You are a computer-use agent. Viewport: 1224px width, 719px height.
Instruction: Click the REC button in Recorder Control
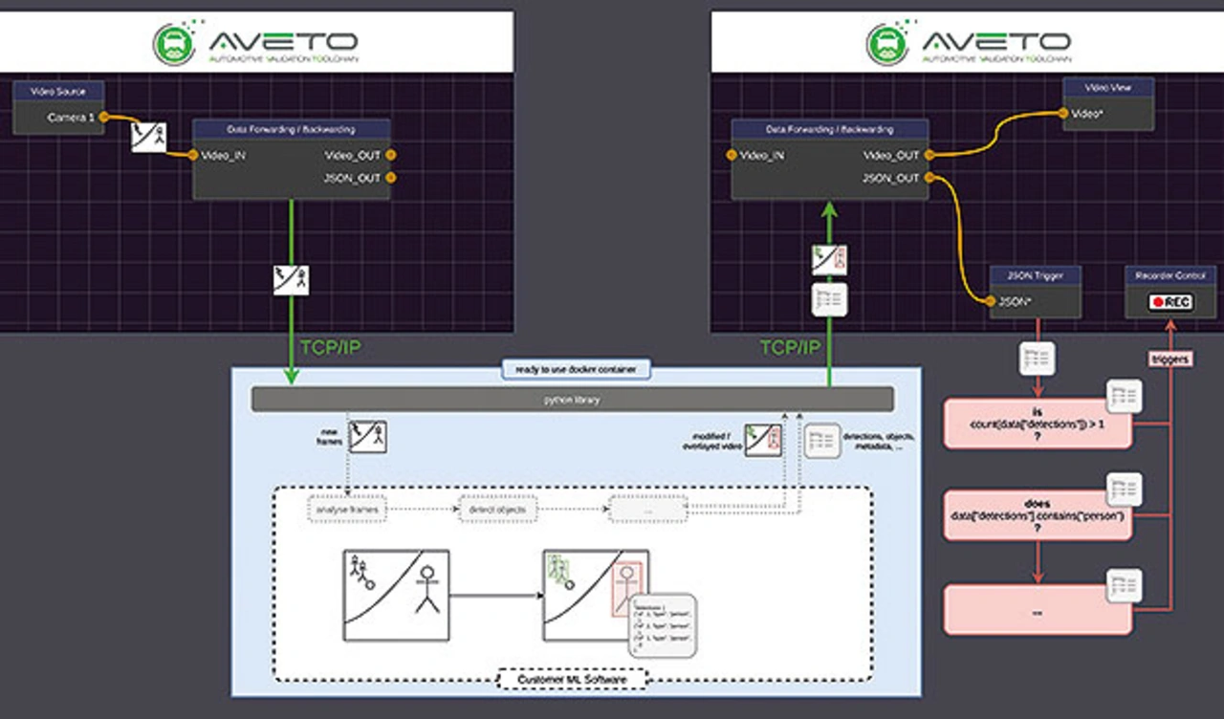[x=1170, y=302]
